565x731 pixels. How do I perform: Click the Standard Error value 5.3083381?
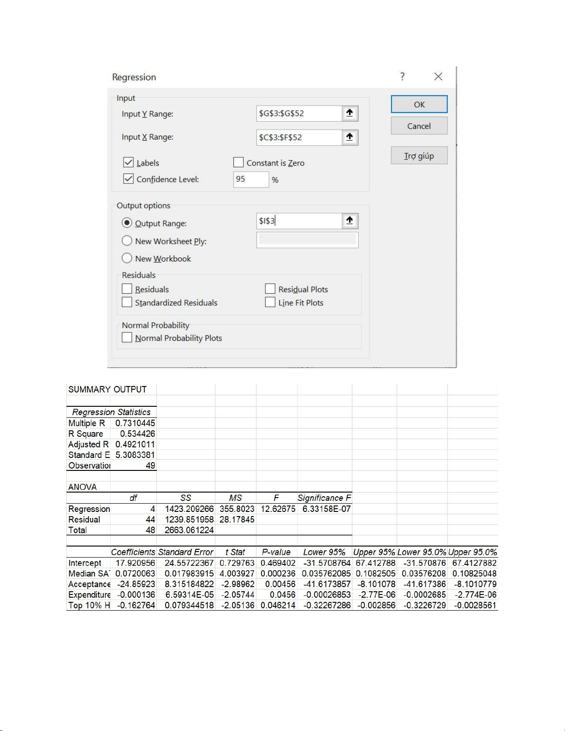(135, 455)
